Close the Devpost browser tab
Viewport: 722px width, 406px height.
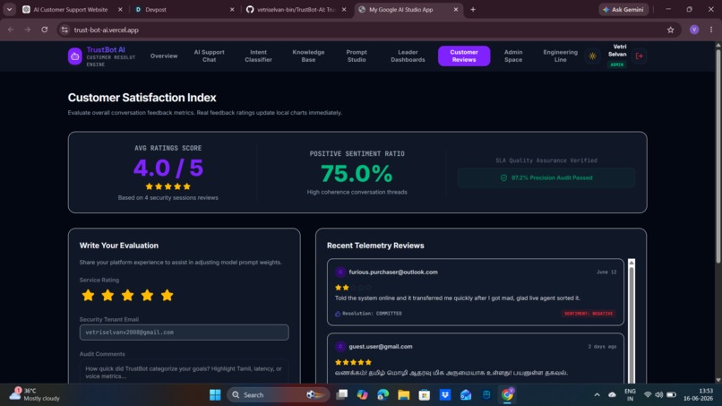[232, 9]
